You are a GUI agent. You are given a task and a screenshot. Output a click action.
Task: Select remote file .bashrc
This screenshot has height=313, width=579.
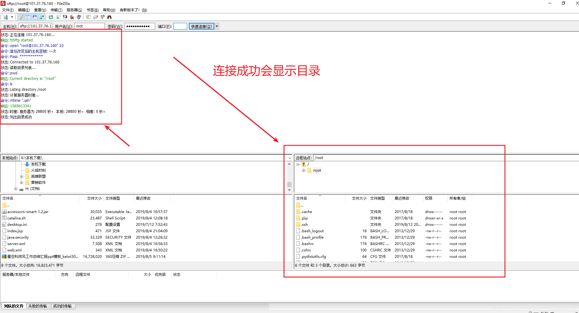point(307,244)
